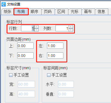Open the 区间 tab
The width and height of the screenshot is (111, 103).
pos(61,12)
